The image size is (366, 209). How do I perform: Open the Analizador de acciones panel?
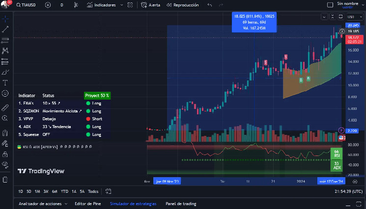[40, 204]
